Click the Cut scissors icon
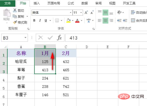 pos(15,10)
